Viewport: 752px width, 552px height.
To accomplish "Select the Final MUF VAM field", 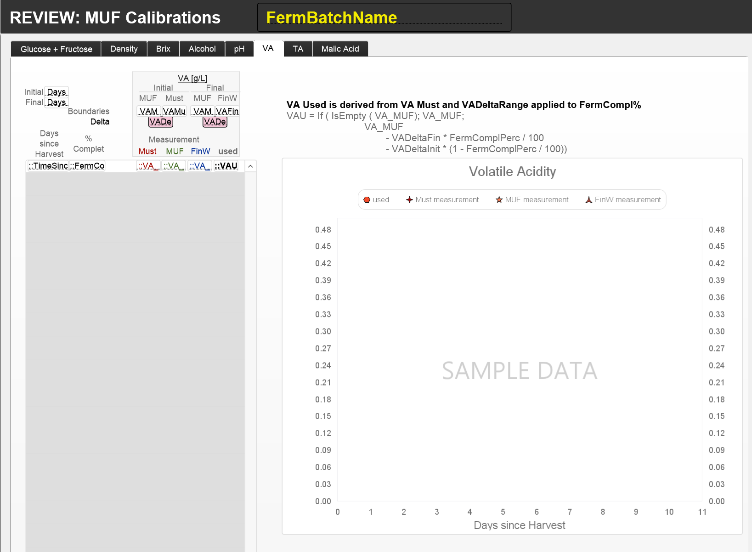I will click(203, 111).
